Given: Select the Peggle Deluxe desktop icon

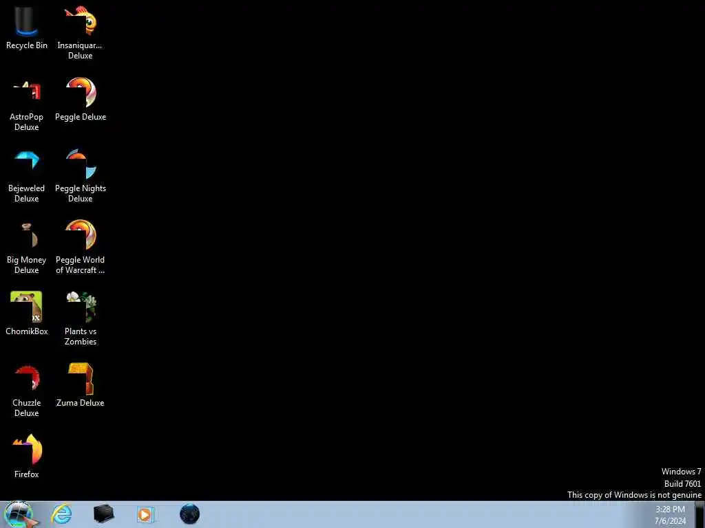Looking at the screenshot, I should coord(81,92).
